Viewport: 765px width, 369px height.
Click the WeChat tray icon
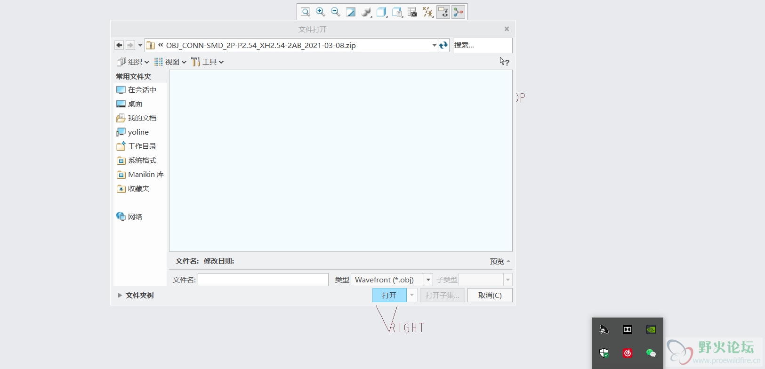tap(651, 353)
